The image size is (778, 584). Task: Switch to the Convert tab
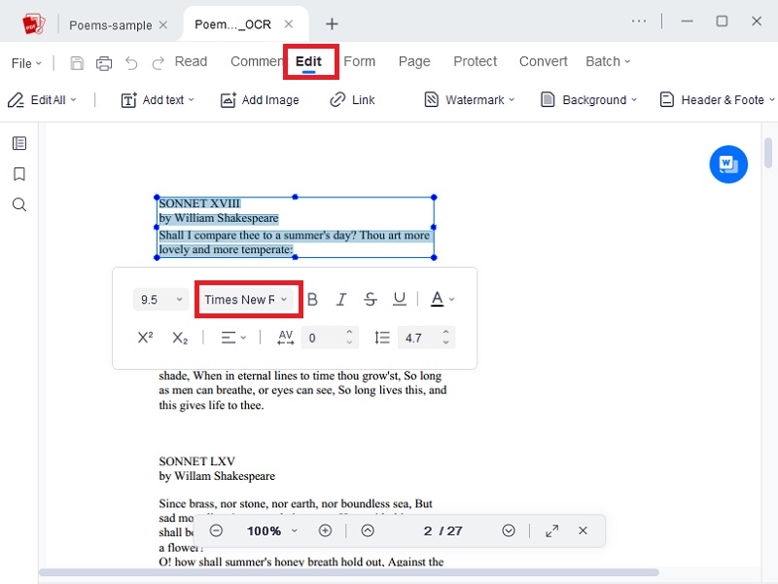pyautogui.click(x=544, y=61)
